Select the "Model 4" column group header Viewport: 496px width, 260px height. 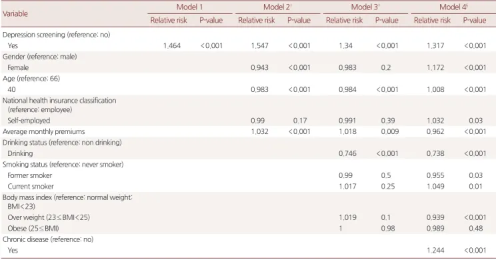(453, 7)
